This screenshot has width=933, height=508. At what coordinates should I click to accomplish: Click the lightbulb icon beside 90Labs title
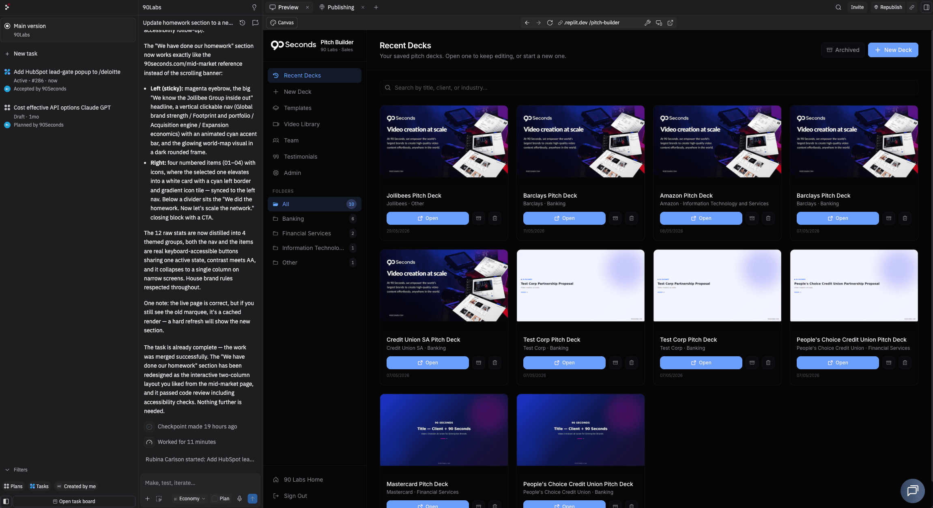pos(254,7)
